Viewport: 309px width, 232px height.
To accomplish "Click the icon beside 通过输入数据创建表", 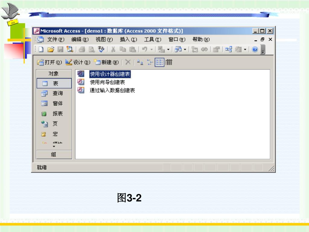I will [81, 90].
